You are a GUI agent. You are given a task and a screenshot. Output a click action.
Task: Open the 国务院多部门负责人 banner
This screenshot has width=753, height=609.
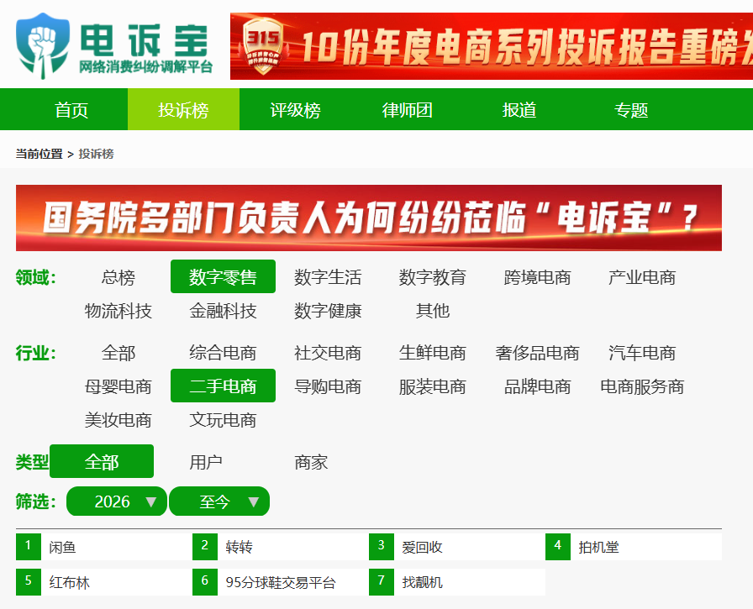pos(368,218)
